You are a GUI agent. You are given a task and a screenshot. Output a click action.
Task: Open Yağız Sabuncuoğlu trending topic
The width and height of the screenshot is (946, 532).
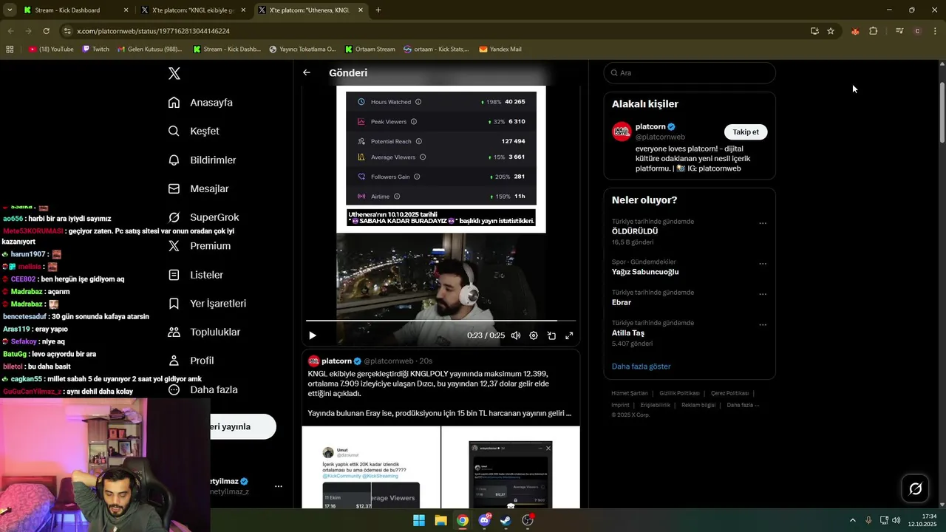[x=645, y=272]
